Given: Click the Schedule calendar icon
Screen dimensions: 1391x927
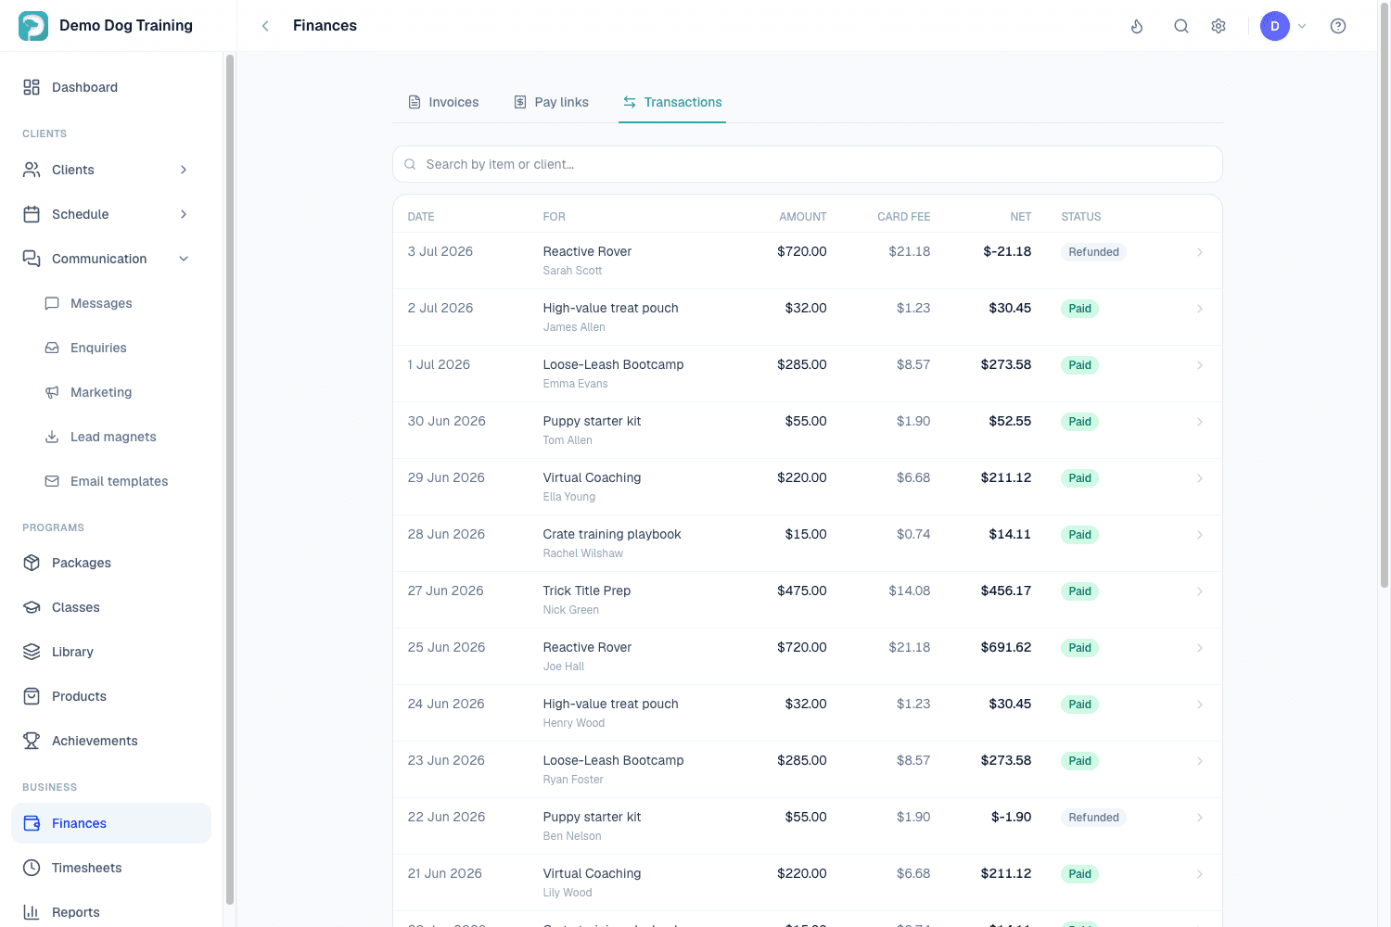Looking at the screenshot, I should coord(32,214).
